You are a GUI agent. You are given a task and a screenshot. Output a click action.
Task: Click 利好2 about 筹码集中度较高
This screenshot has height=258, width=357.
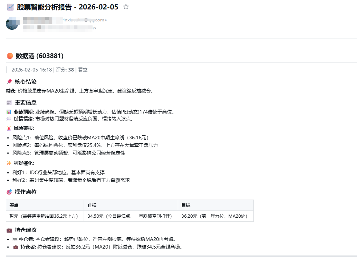pyautogui.click(x=71, y=180)
